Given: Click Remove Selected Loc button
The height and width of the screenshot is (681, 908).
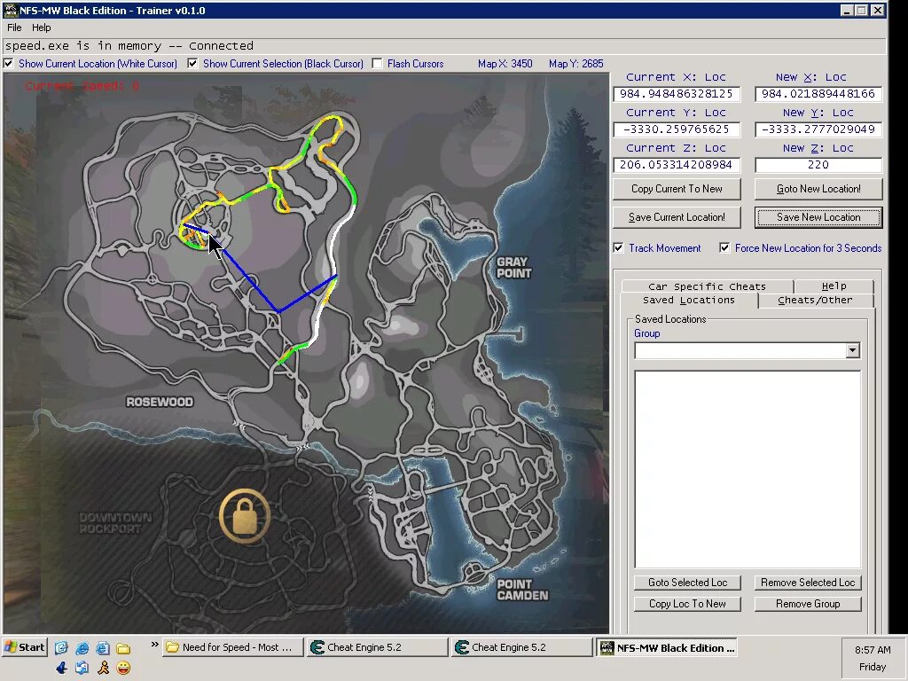Looking at the screenshot, I should pos(808,583).
